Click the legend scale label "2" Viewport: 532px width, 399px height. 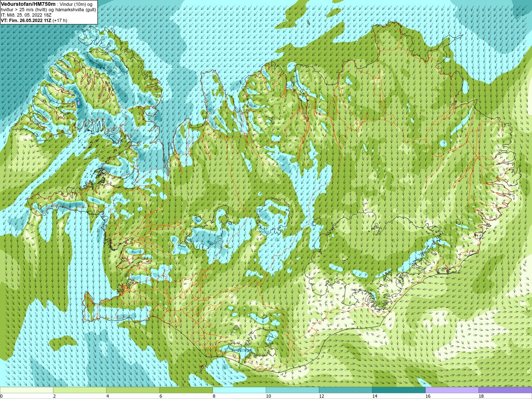coord(54,396)
